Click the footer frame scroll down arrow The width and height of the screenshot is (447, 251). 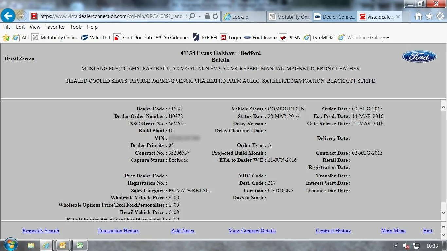(x=444, y=235)
